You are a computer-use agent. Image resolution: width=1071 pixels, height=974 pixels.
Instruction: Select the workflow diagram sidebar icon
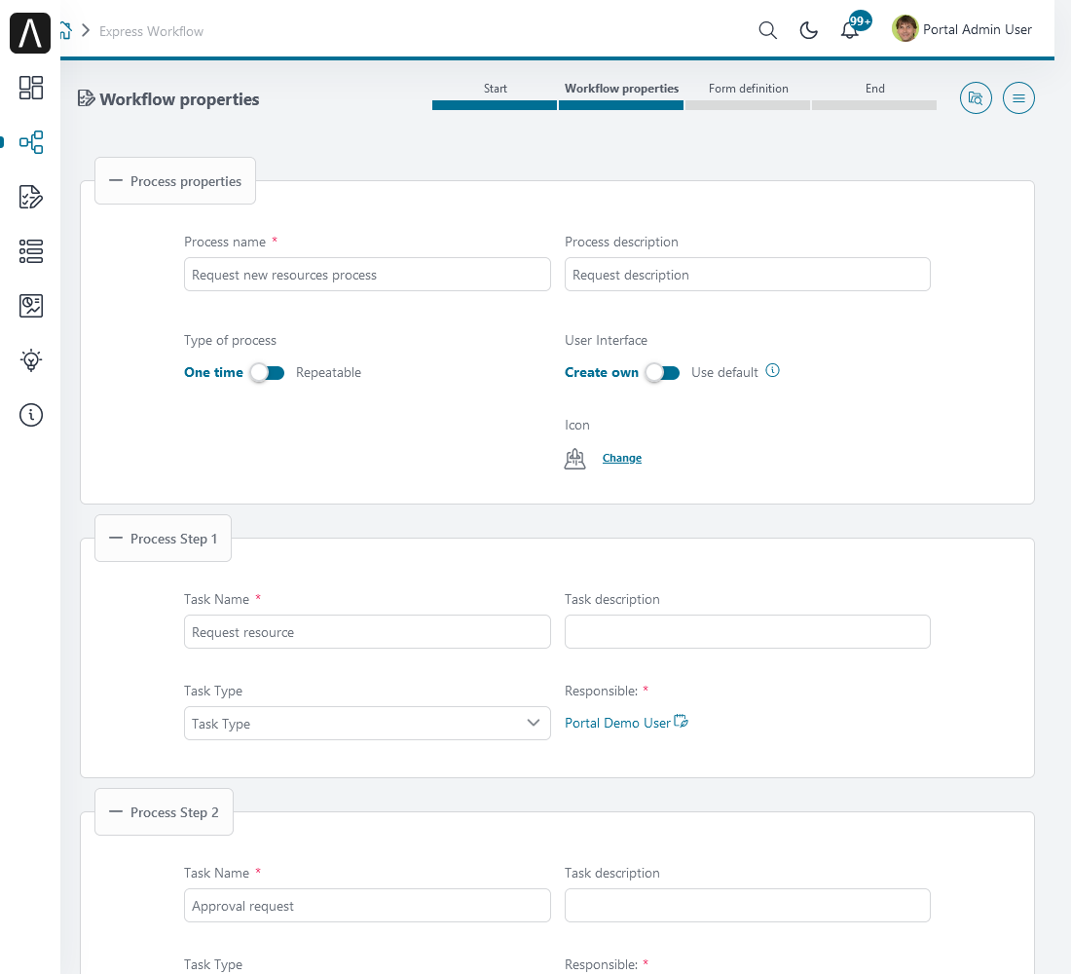[x=31, y=142]
